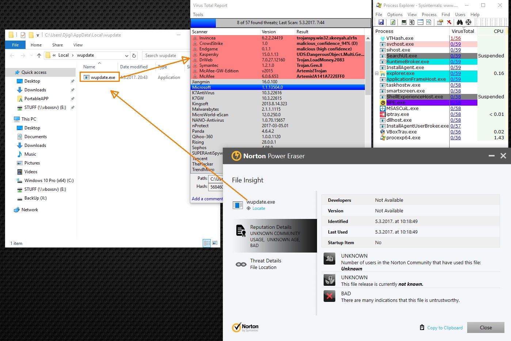Viewport: 511px width, 341px height.
Task: Sort Process Explorer by the CPU column header
Action: [498, 31]
